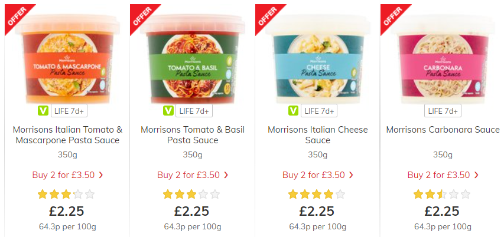
Task: Open Morrisons Carbonara Sauce title
Action: pyautogui.click(x=443, y=130)
